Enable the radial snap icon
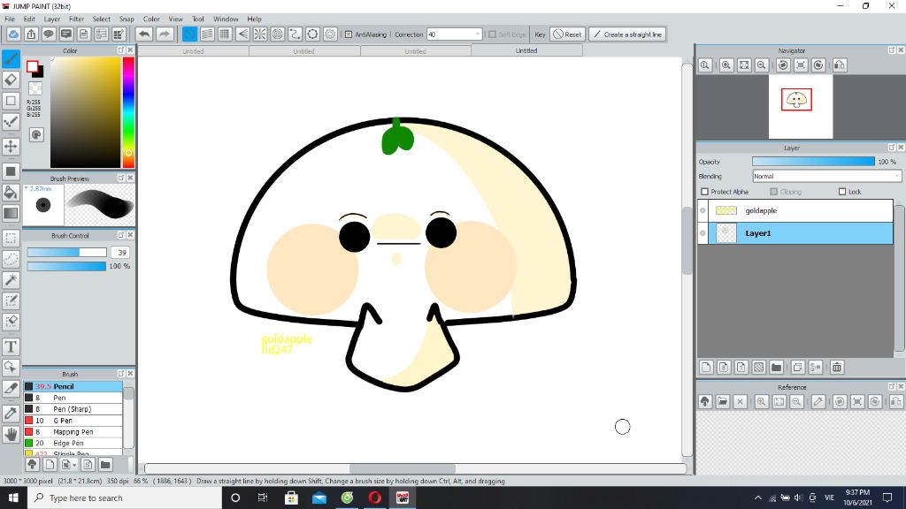 point(260,34)
